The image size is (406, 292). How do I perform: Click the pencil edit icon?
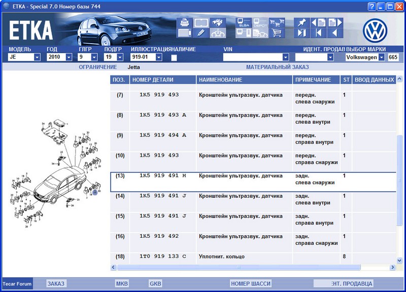(201, 33)
